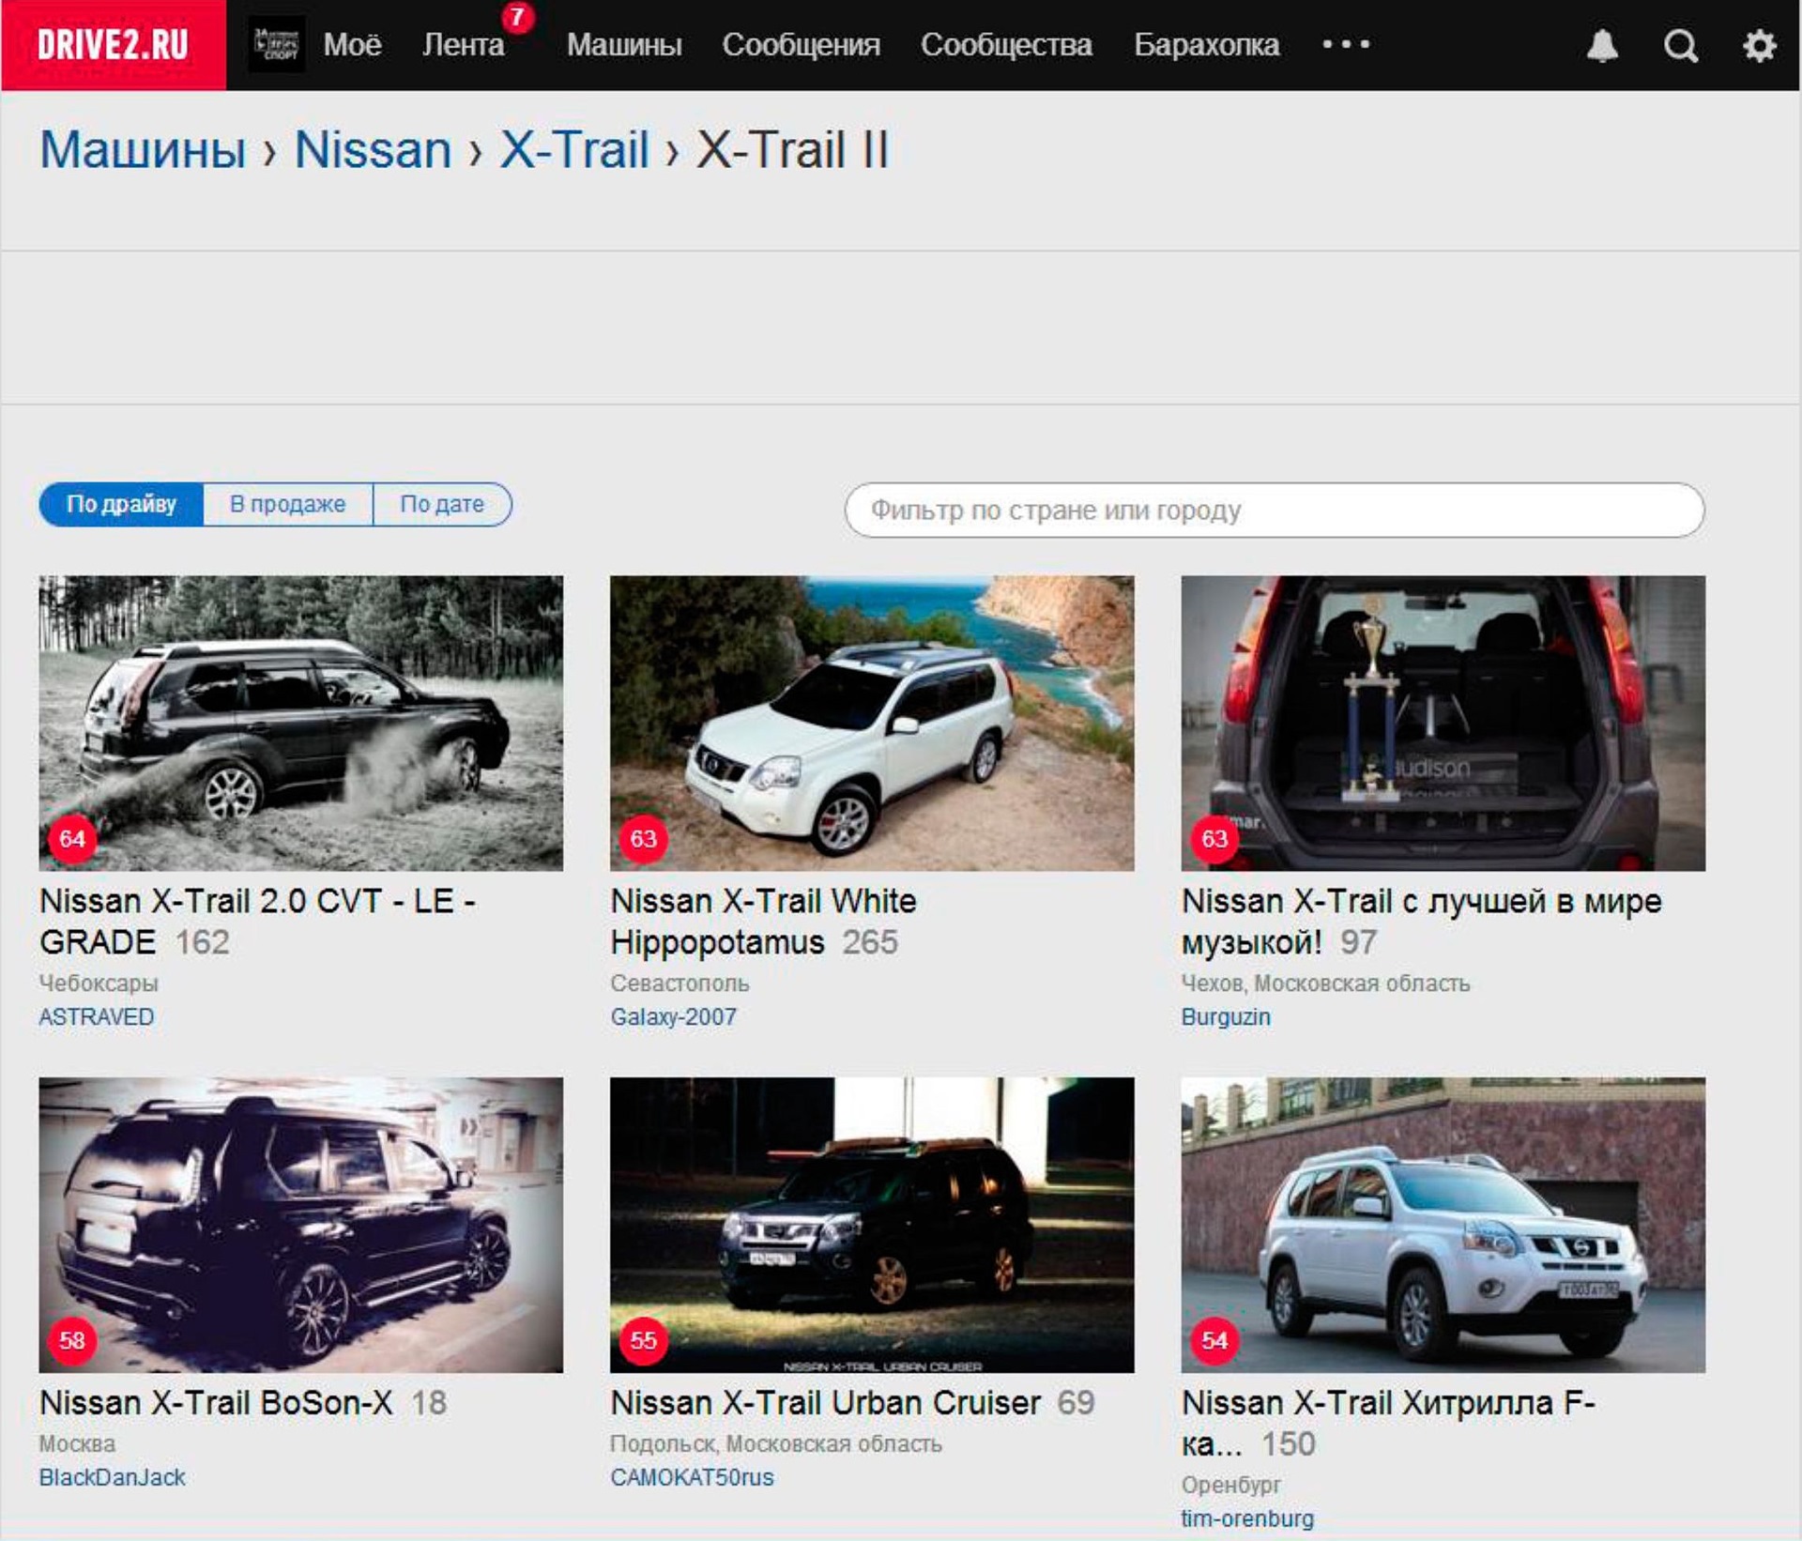Open the Nissan X-Trail BoSon-X title

tap(216, 1402)
